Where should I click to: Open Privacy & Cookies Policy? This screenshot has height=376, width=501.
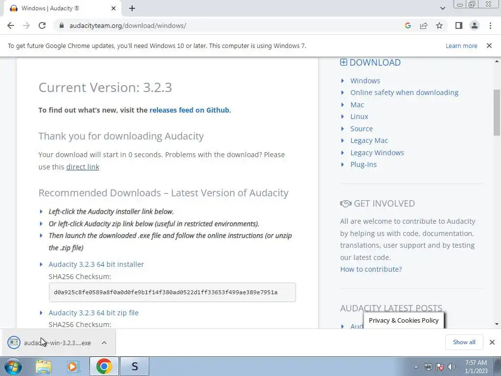[404, 320]
